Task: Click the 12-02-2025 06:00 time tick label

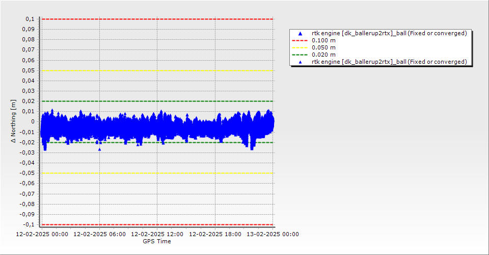Action: coord(99,234)
